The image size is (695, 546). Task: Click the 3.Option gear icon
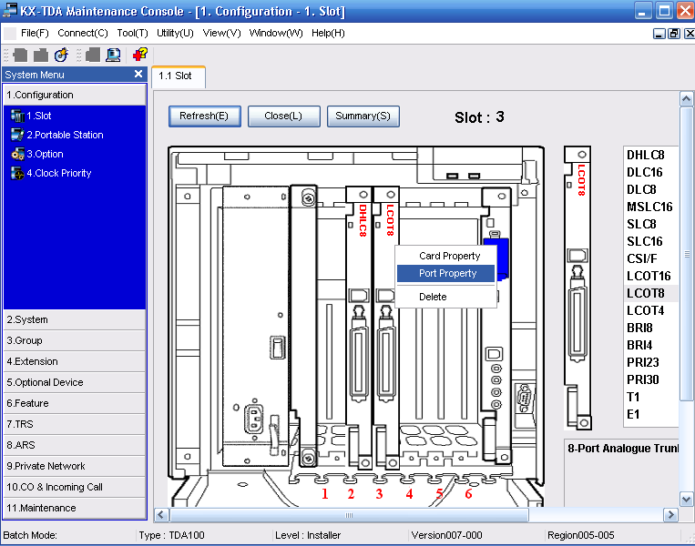coord(17,154)
